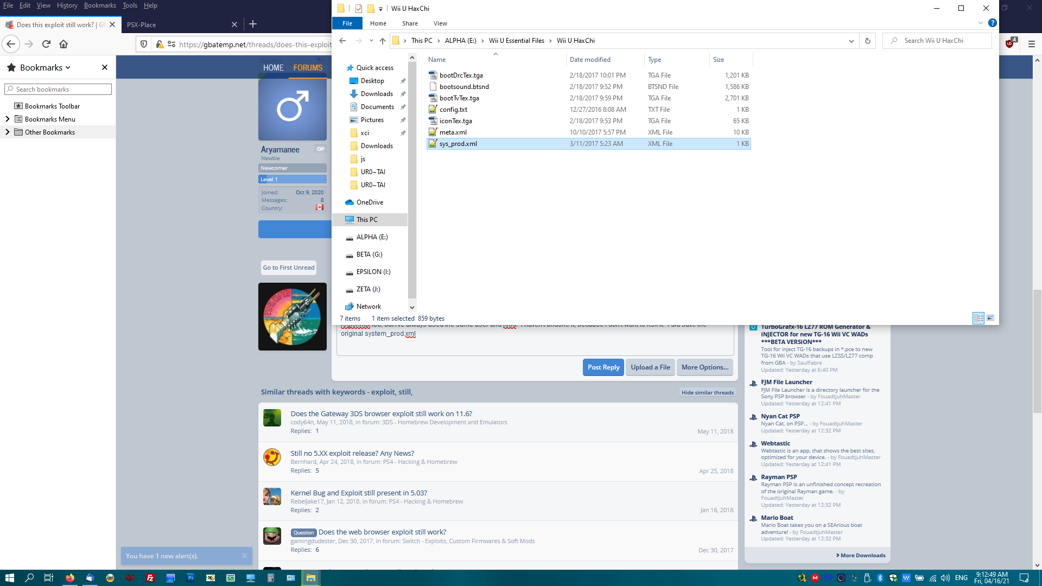Switch to the Explorer Share ribbon tab
1042x586 pixels.
[x=410, y=23]
